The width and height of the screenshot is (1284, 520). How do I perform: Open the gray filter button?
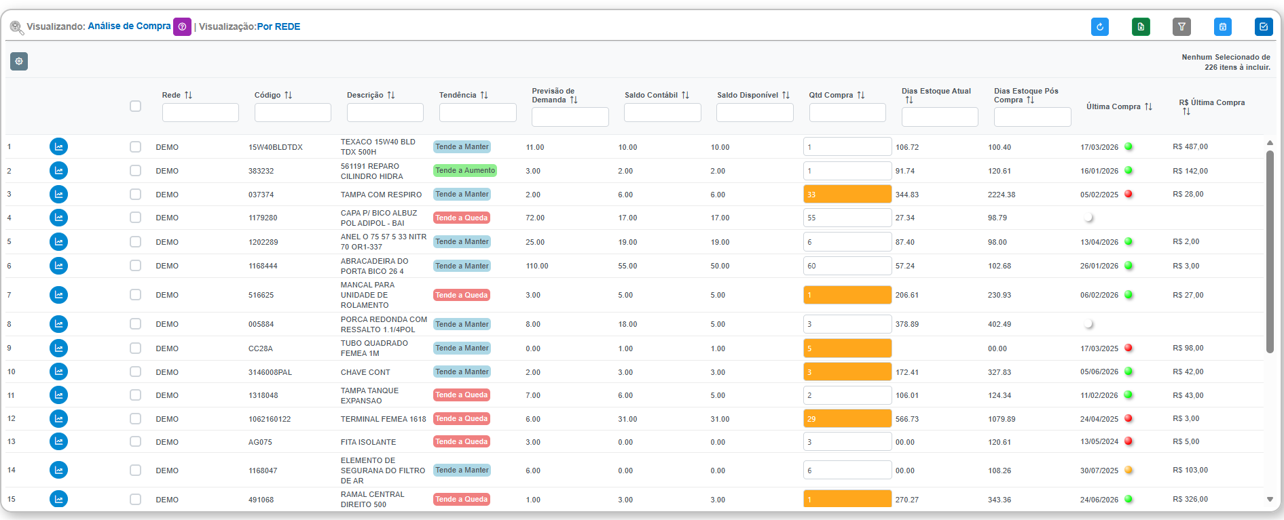point(1181,26)
